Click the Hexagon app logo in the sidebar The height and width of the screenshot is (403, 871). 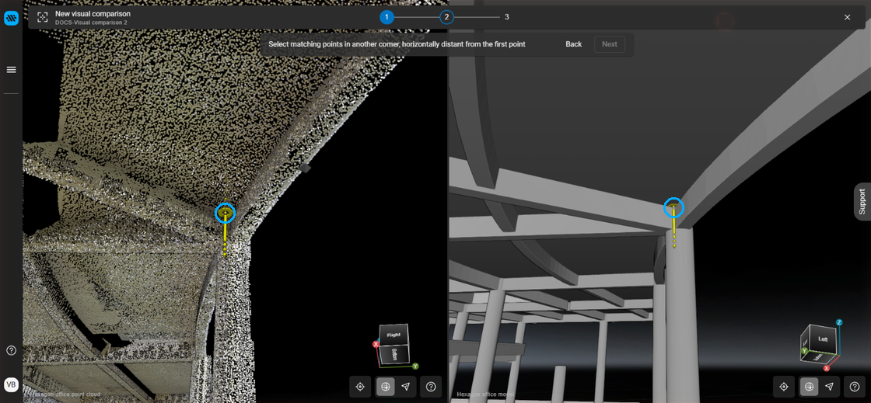(x=11, y=19)
